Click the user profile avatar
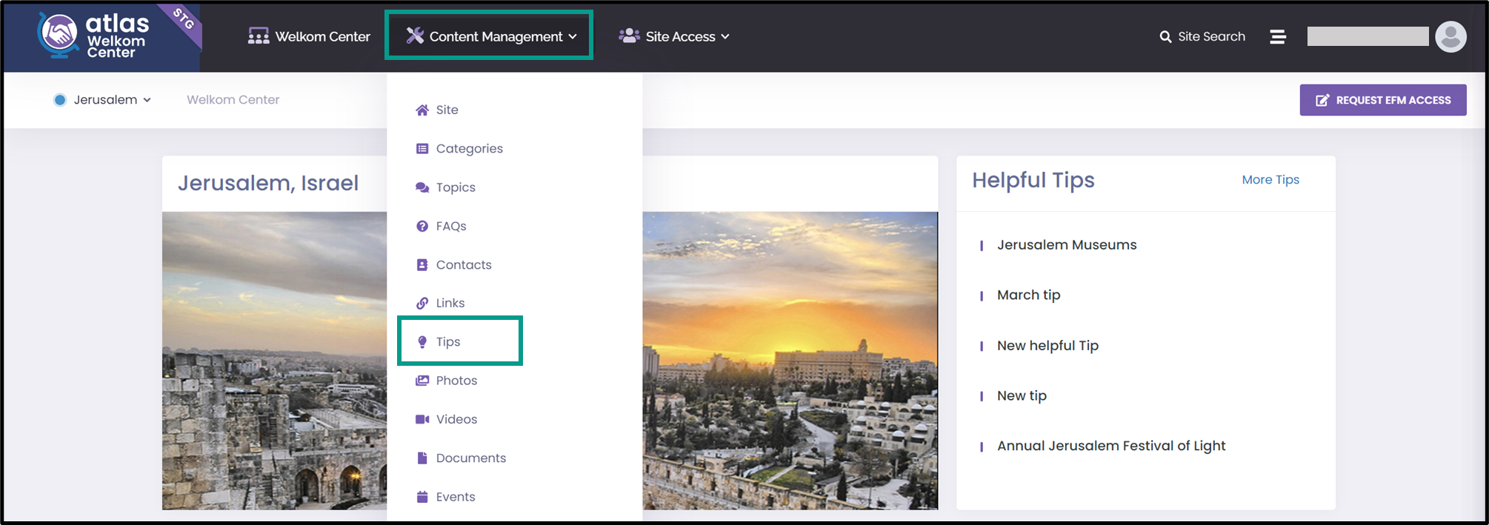This screenshot has width=1489, height=525. (1450, 36)
